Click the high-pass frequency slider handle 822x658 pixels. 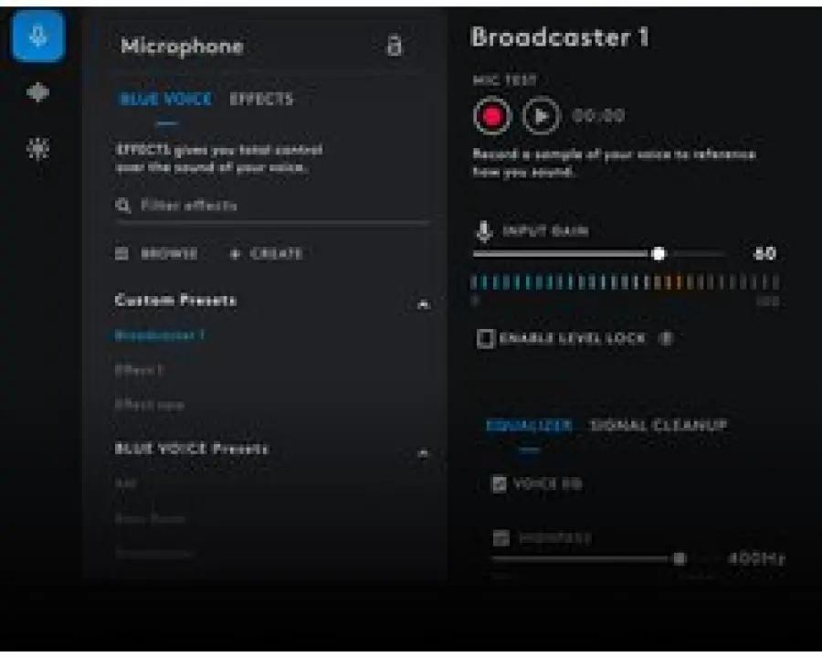click(679, 558)
